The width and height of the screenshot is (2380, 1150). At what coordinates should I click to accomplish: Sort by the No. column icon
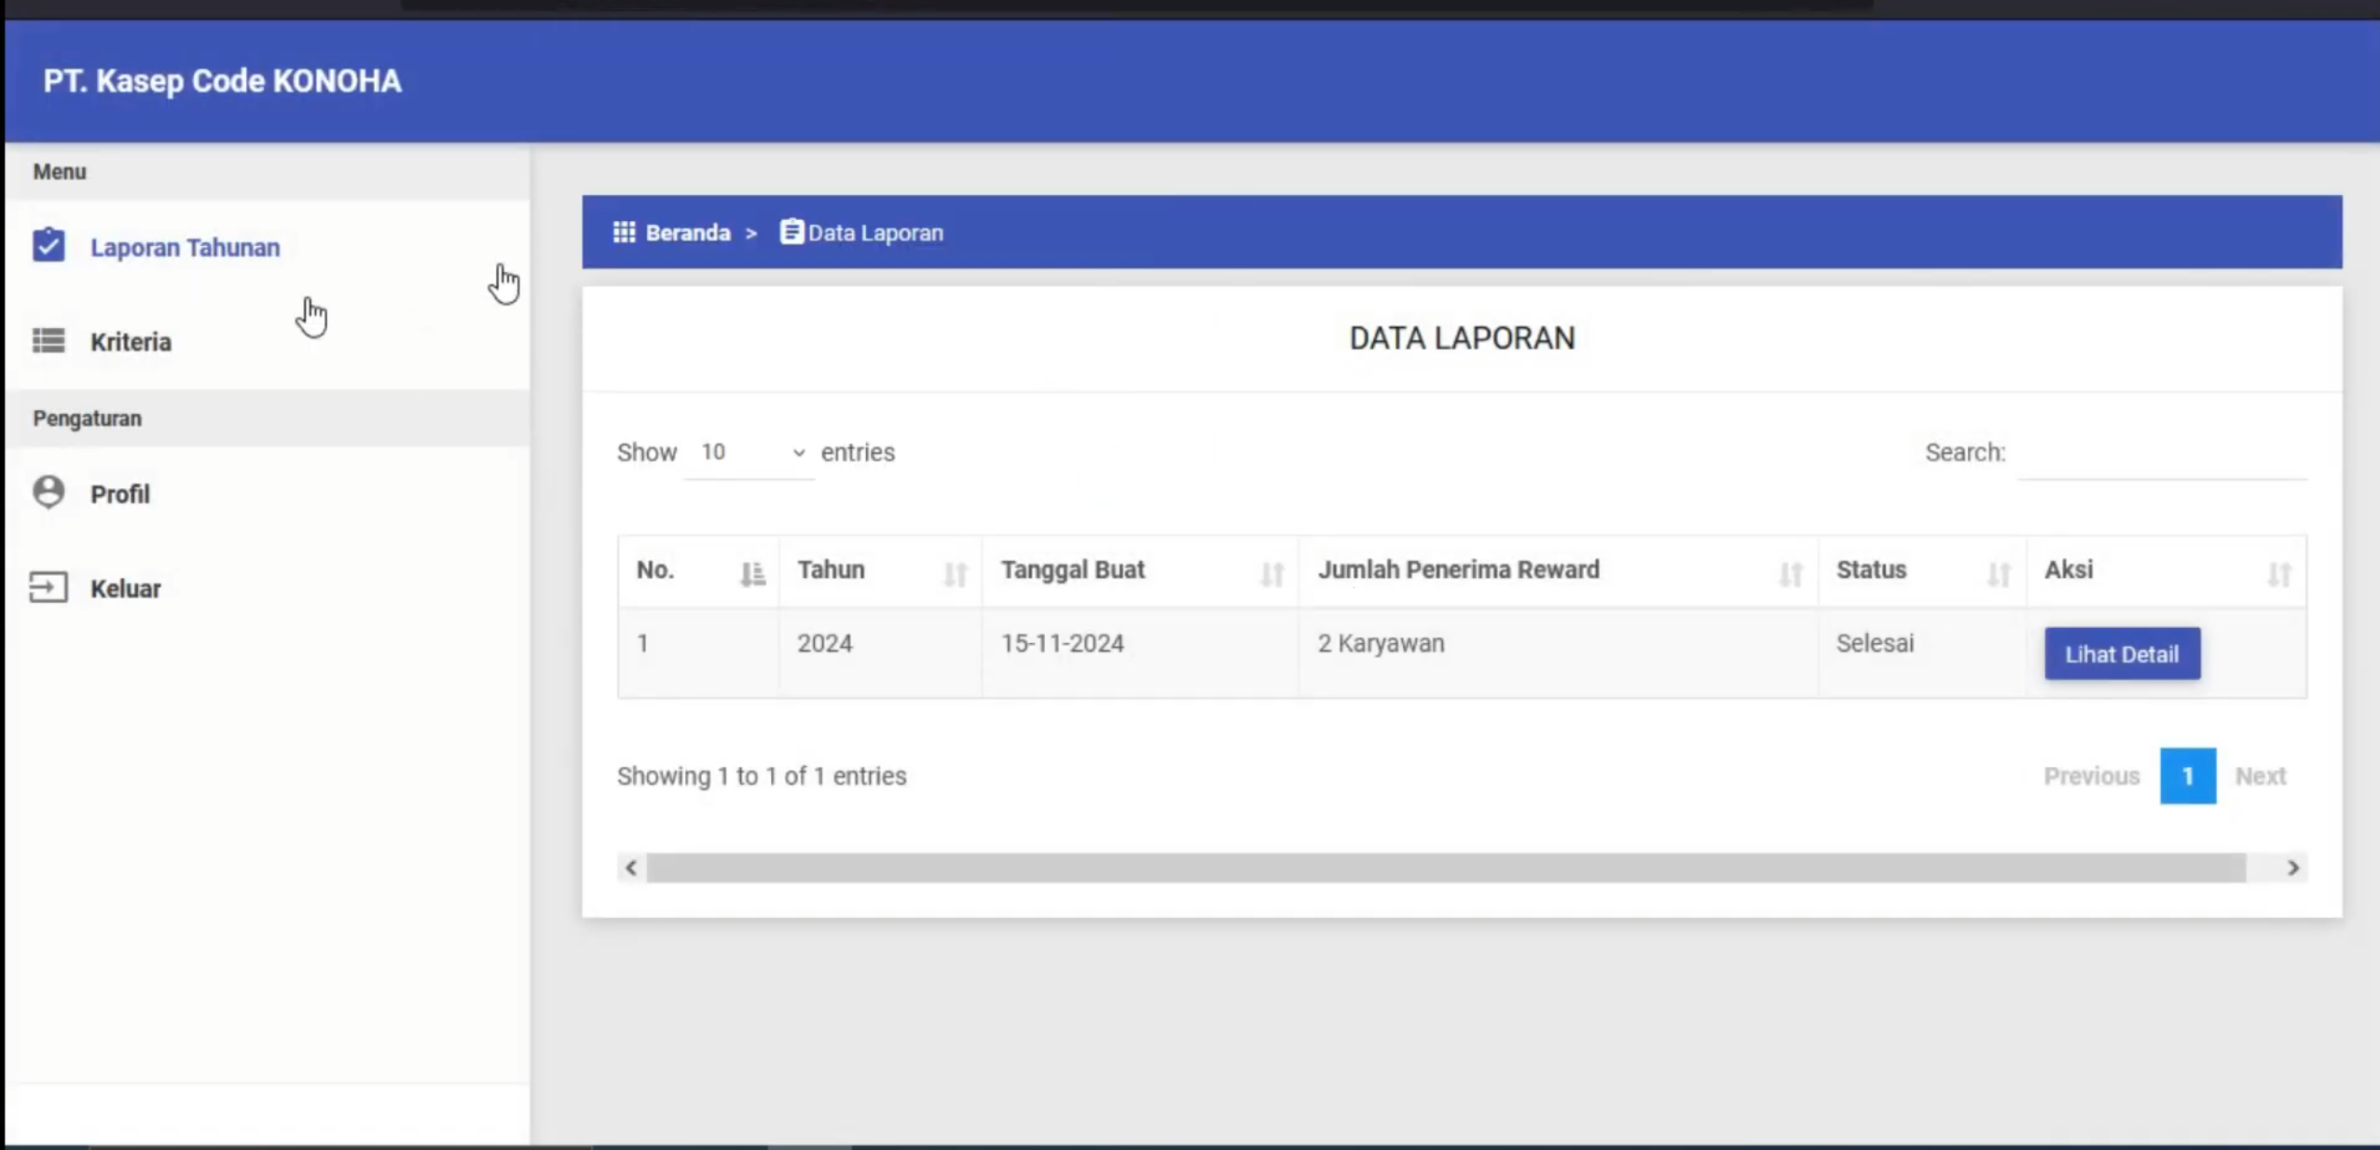752,573
